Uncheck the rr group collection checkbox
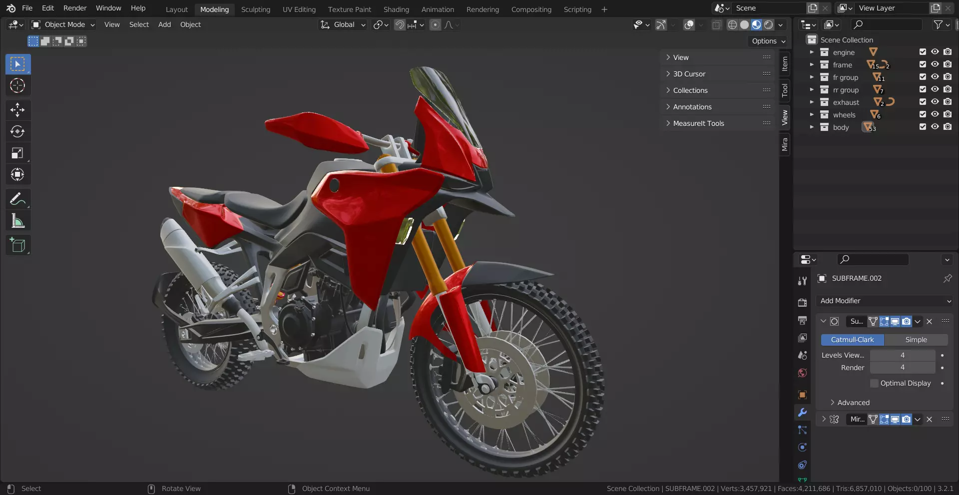Image resolution: width=959 pixels, height=495 pixels. click(x=923, y=89)
